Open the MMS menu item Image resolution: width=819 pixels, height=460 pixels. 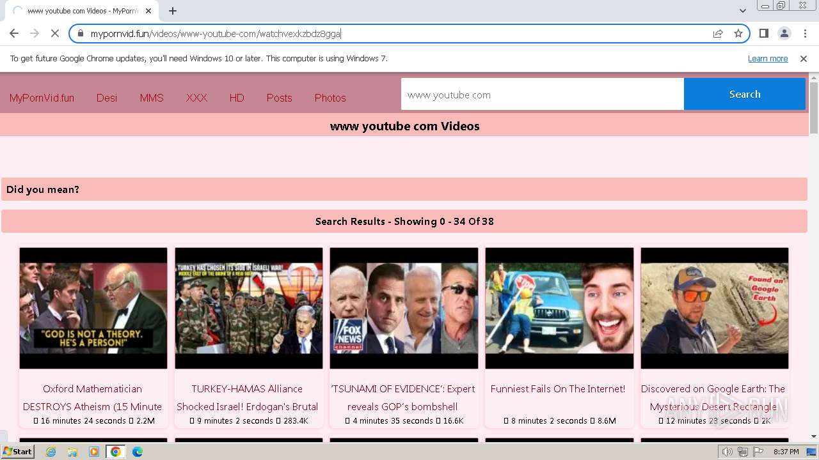click(x=152, y=98)
